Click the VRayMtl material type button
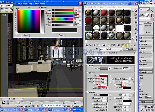This screenshot has width=155, height=112. click(x=130, y=49)
